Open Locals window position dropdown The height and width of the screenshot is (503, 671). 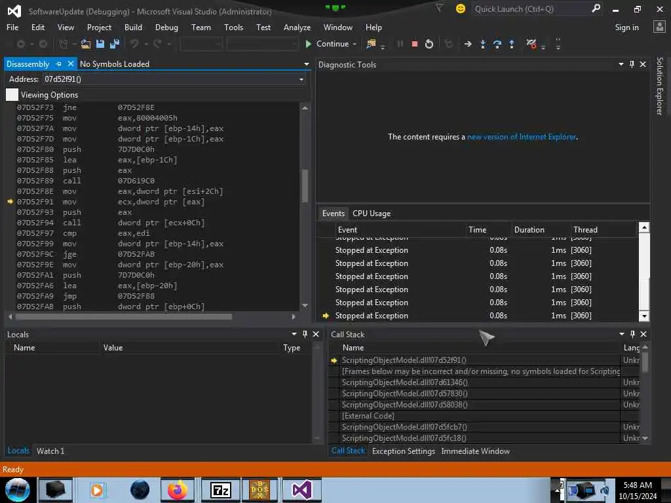pyautogui.click(x=294, y=334)
